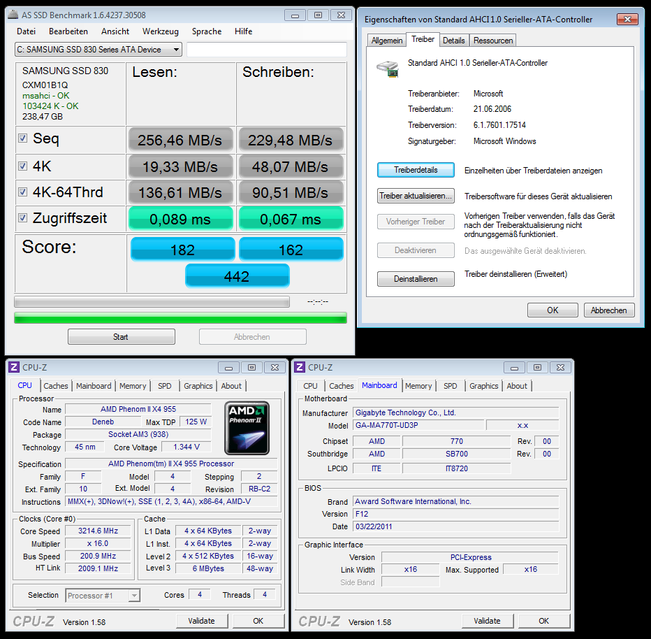This screenshot has width=651, height=639.
Task: Open Memory tab in left CPU-Z window
Action: pyautogui.click(x=133, y=386)
